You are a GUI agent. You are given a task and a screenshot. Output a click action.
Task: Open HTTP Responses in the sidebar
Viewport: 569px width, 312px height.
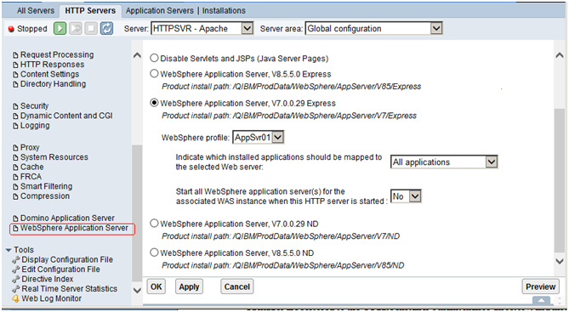pos(52,65)
